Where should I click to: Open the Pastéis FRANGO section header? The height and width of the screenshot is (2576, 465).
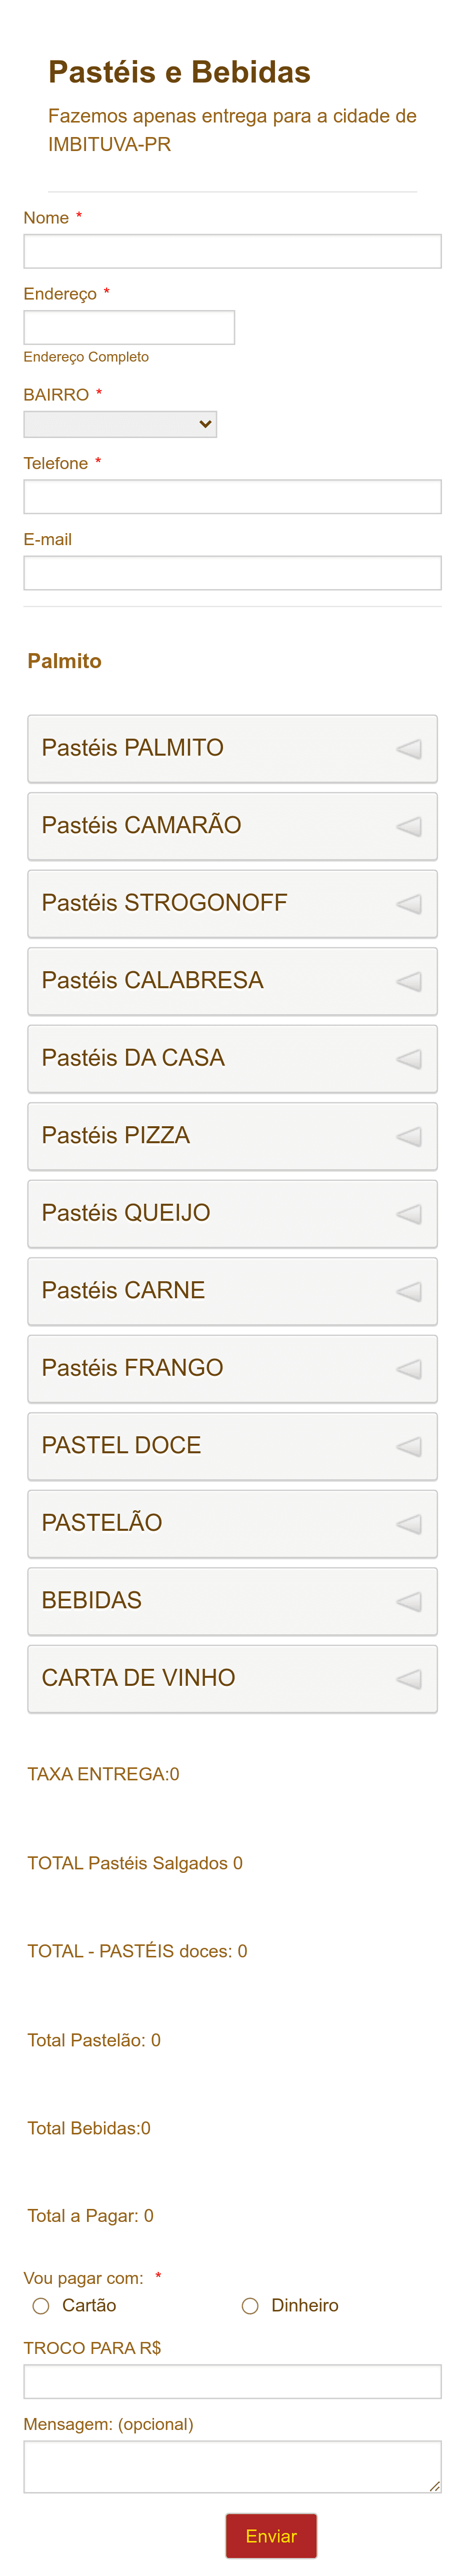click(x=232, y=1368)
